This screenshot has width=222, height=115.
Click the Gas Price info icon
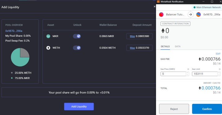(188, 69)
